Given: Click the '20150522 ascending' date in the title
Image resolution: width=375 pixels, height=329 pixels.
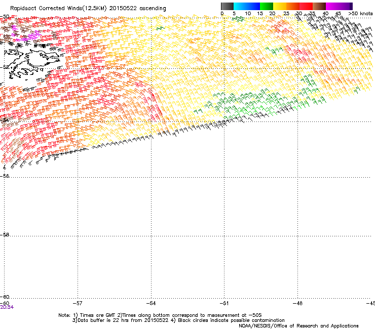Looking at the screenshot, I should click(137, 9).
